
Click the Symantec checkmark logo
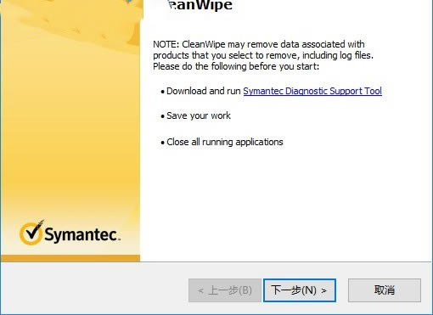[31, 233]
